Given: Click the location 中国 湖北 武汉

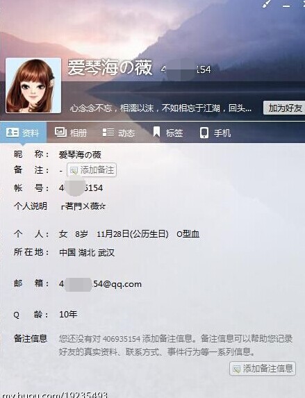Looking at the screenshot, I should [x=87, y=253].
